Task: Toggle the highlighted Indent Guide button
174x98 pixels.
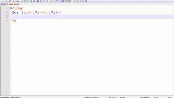Action: [63, 1]
